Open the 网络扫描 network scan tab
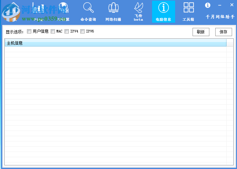Image resolution: width=237 pixels, height=169 pixels. point(113,12)
